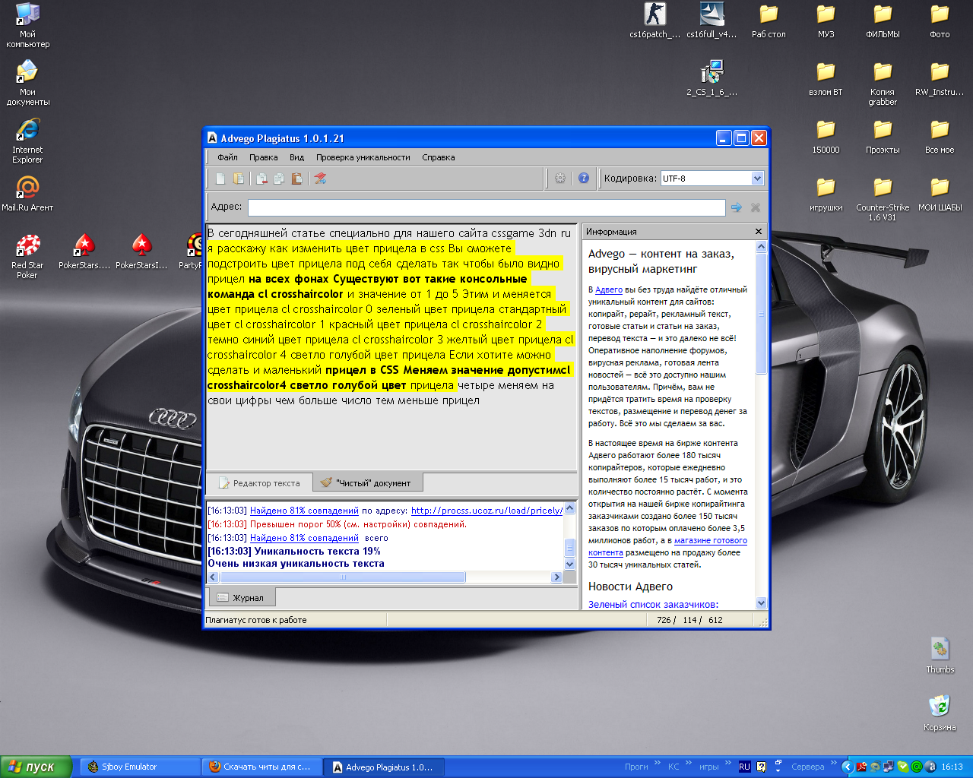Open the Вид menu

296,157
